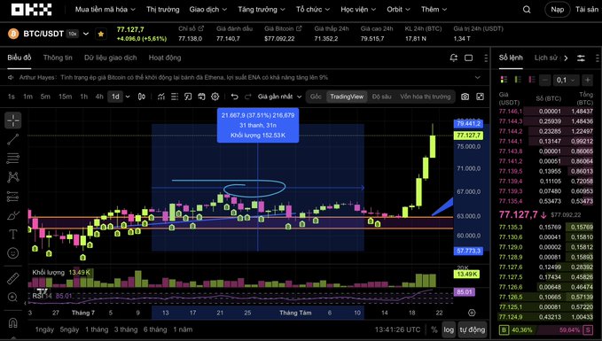Expand the Tăng trưởng menu
This screenshot has height=341, width=602.
click(x=262, y=10)
